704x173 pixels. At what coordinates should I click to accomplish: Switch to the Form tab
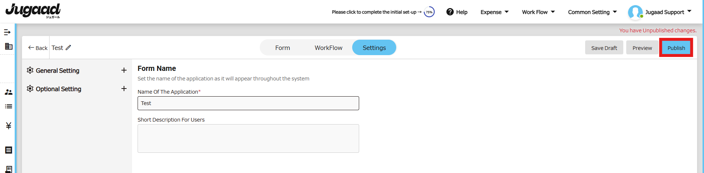282,48
